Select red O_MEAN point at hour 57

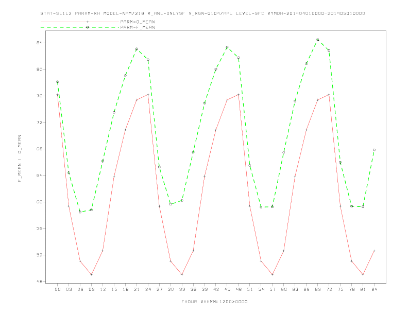click(273, 274)
